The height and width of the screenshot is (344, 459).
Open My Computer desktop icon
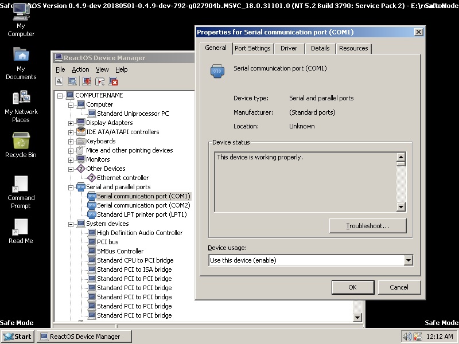click(21, 21)
